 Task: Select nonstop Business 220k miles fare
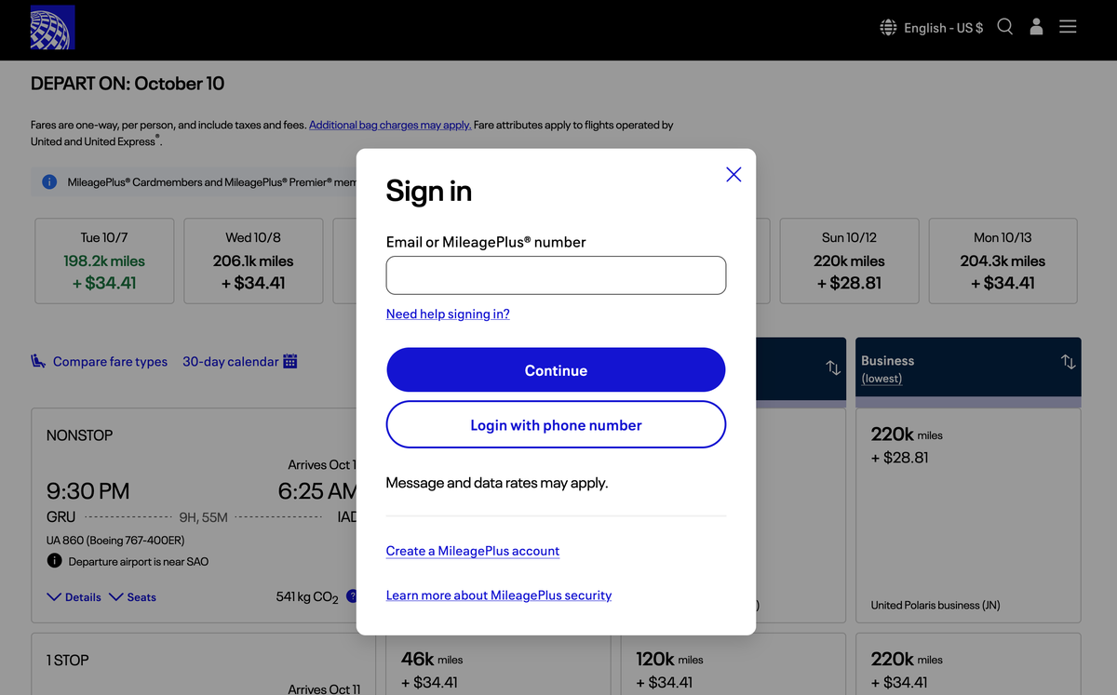(968, 515)
